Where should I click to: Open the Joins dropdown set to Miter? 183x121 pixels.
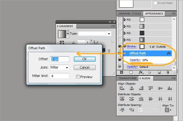click(x=67, y=68)
